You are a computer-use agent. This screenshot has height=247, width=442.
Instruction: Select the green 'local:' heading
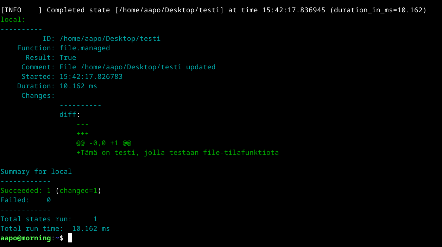coord(13,20)
